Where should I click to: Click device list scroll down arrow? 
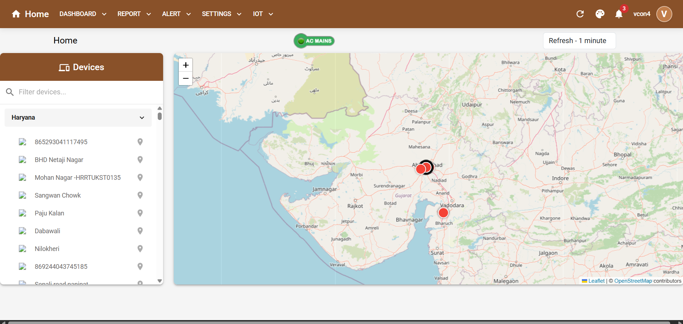point(160,281)
